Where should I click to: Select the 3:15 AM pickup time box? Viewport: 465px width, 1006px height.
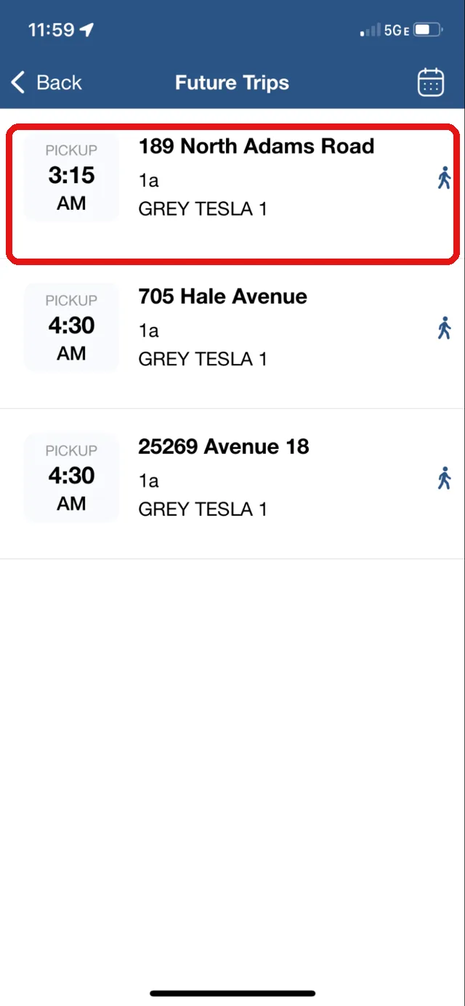point(71,177)
